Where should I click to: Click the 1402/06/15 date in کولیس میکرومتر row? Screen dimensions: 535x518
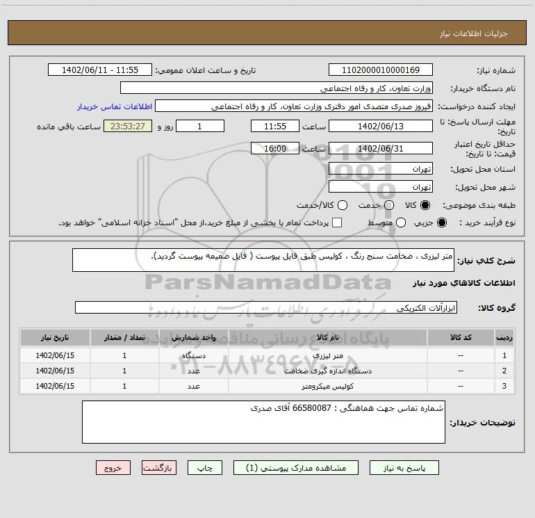(55, 386)
